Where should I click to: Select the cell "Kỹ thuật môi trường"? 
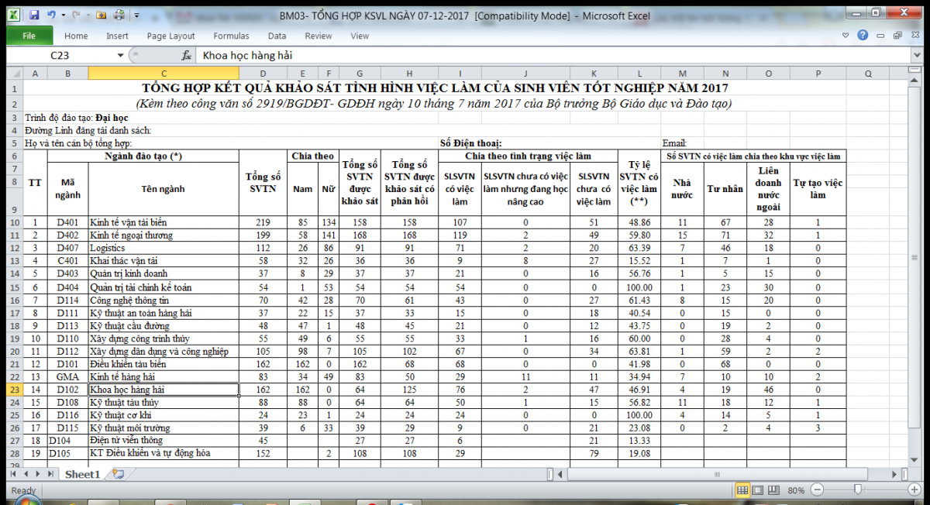click(x=164, y=428)
